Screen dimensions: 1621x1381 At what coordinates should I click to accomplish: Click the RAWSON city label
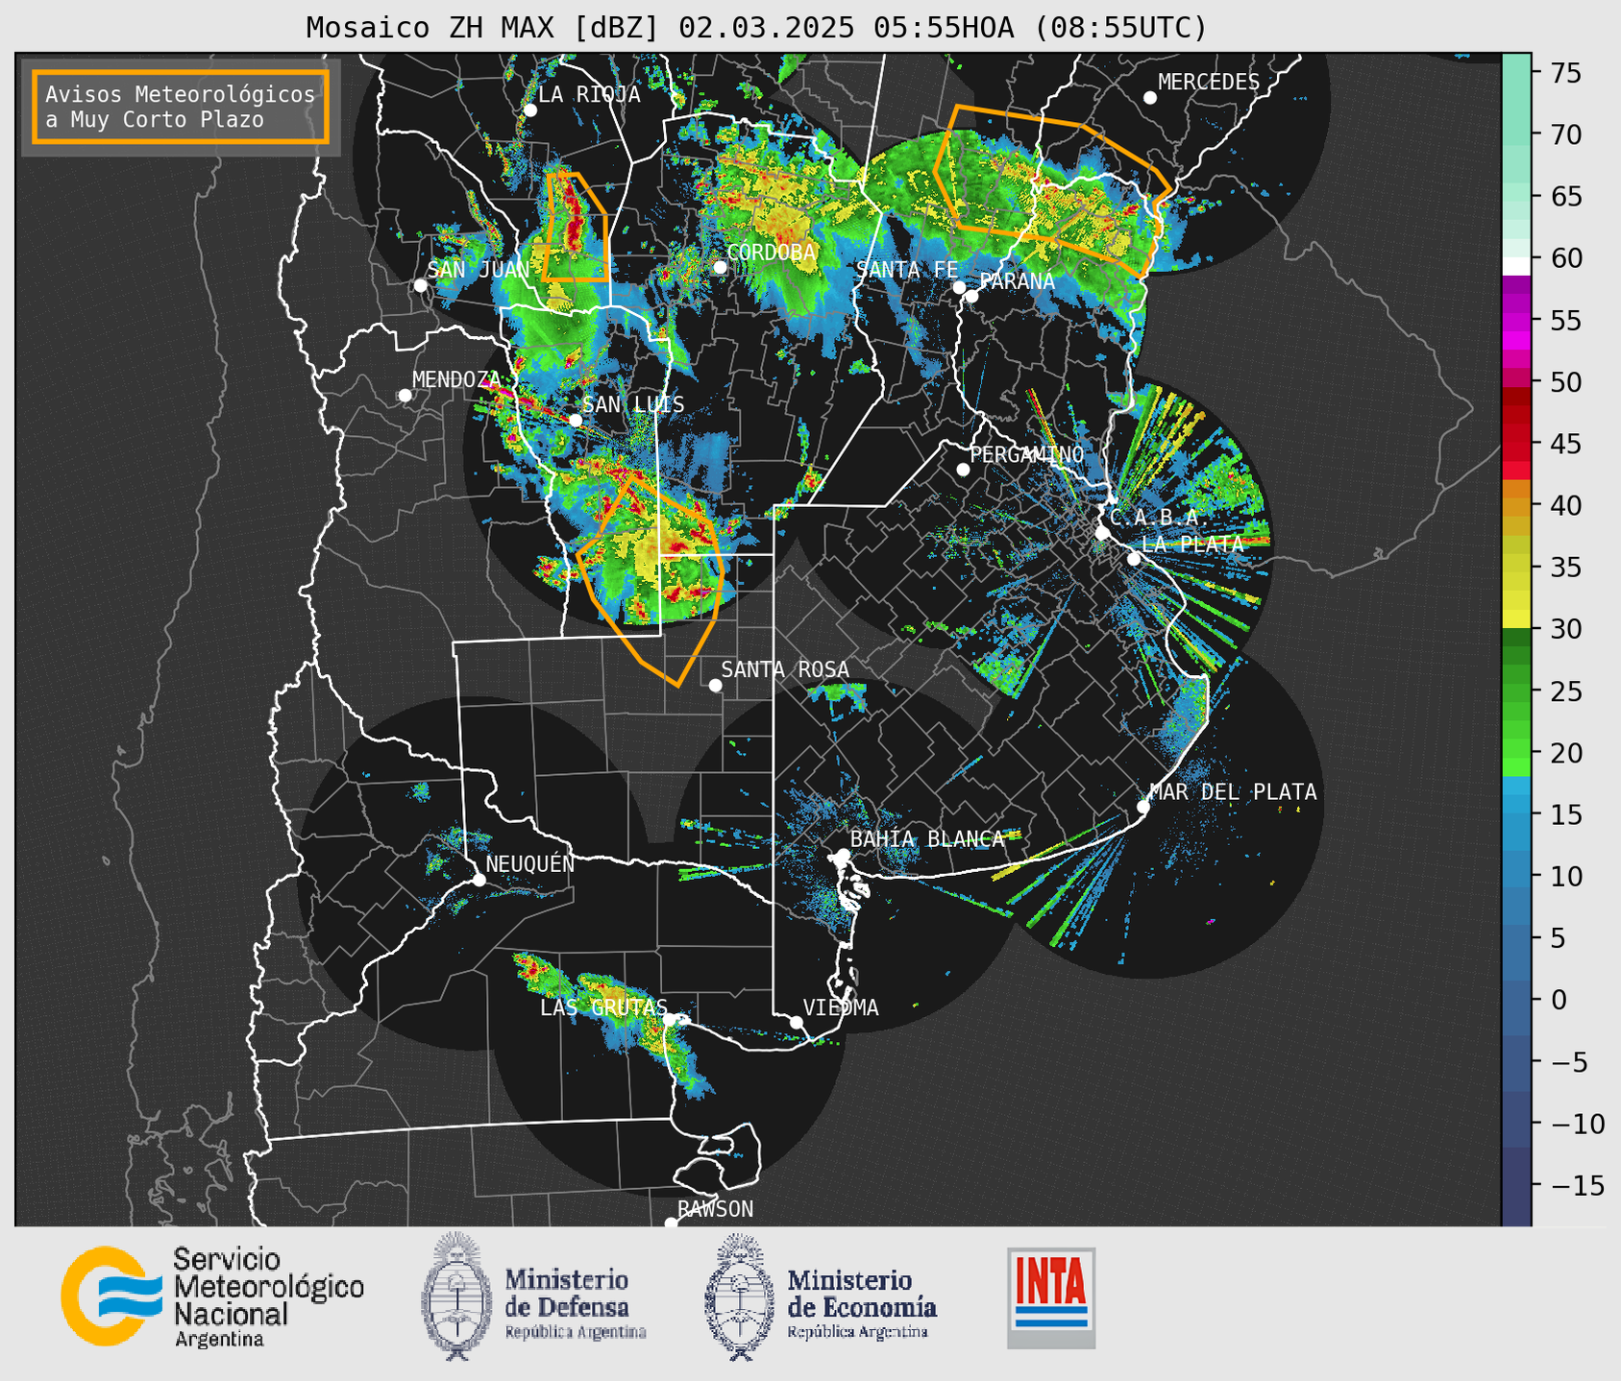[715, 1209]
